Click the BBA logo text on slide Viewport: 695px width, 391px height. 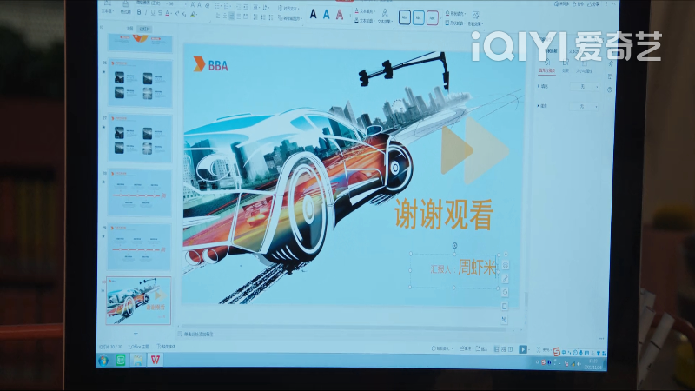click(x=218, y=66)
